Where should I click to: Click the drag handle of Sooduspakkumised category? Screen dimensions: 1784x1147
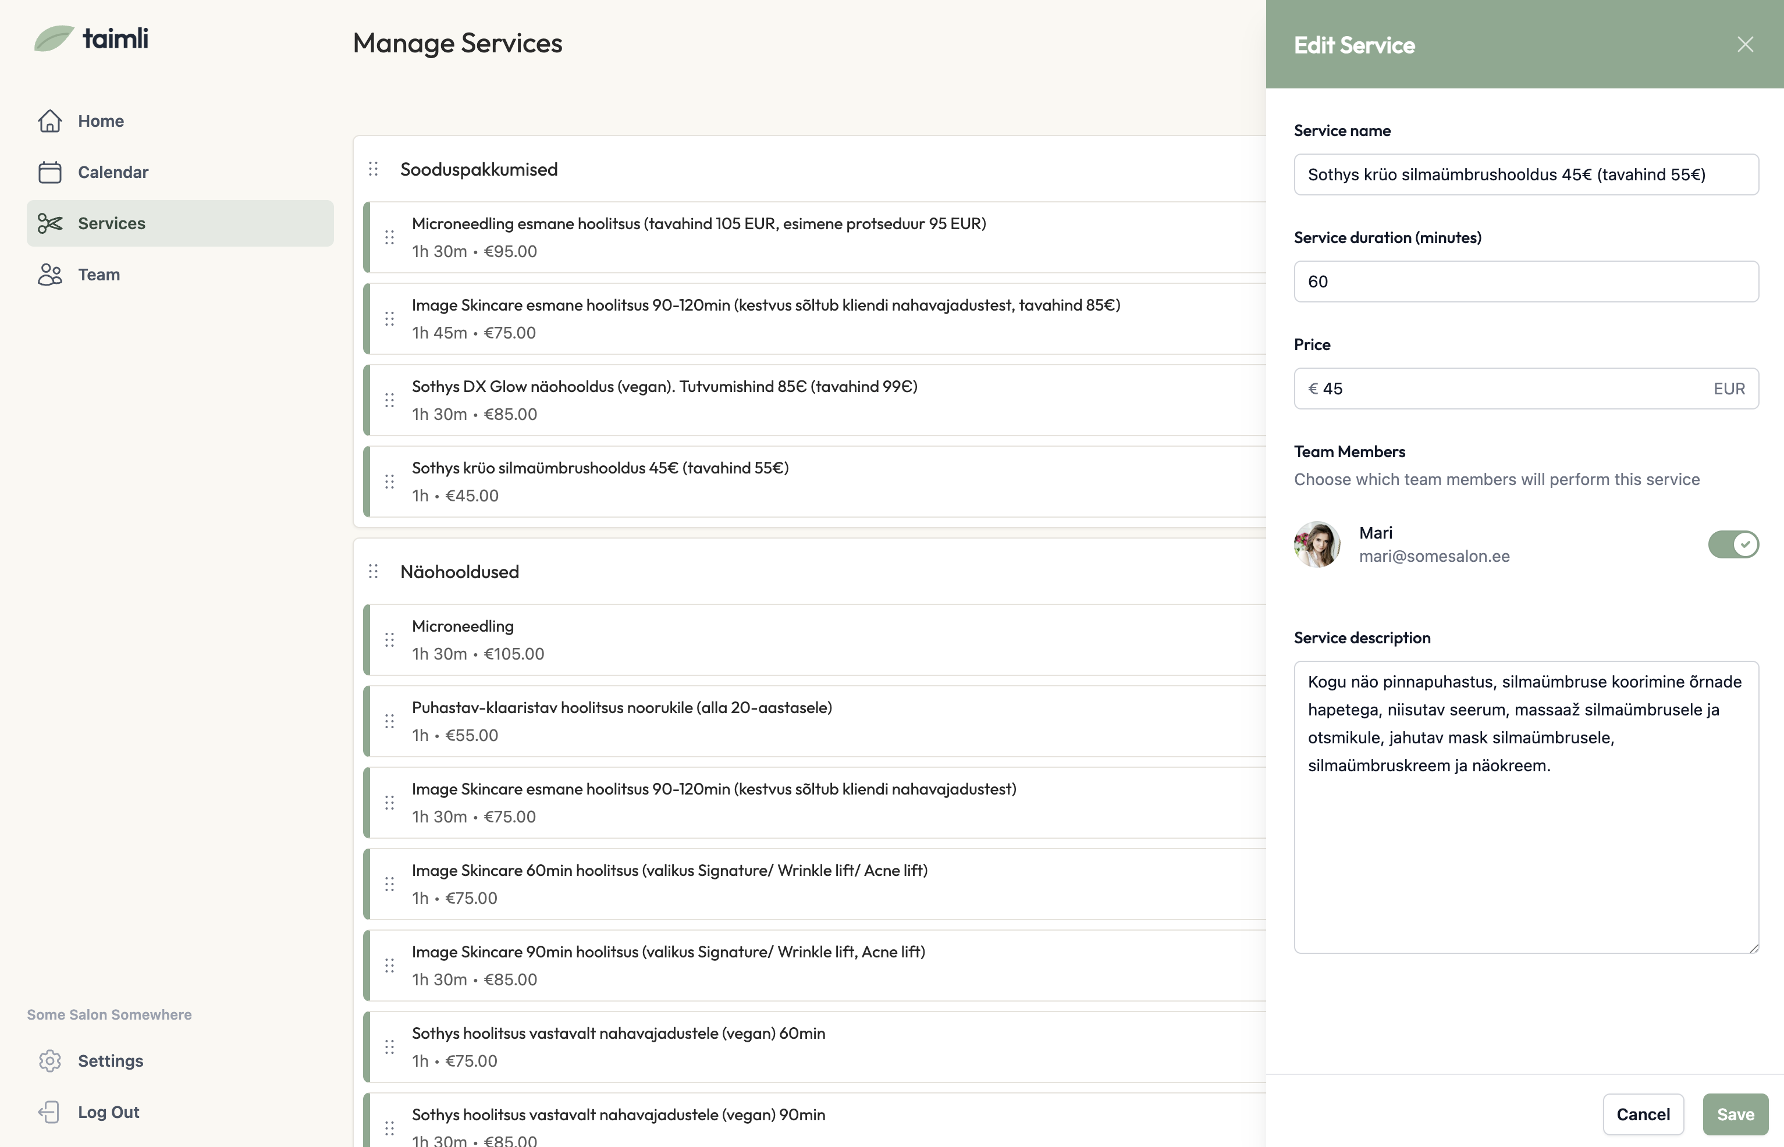click(373, 169)
